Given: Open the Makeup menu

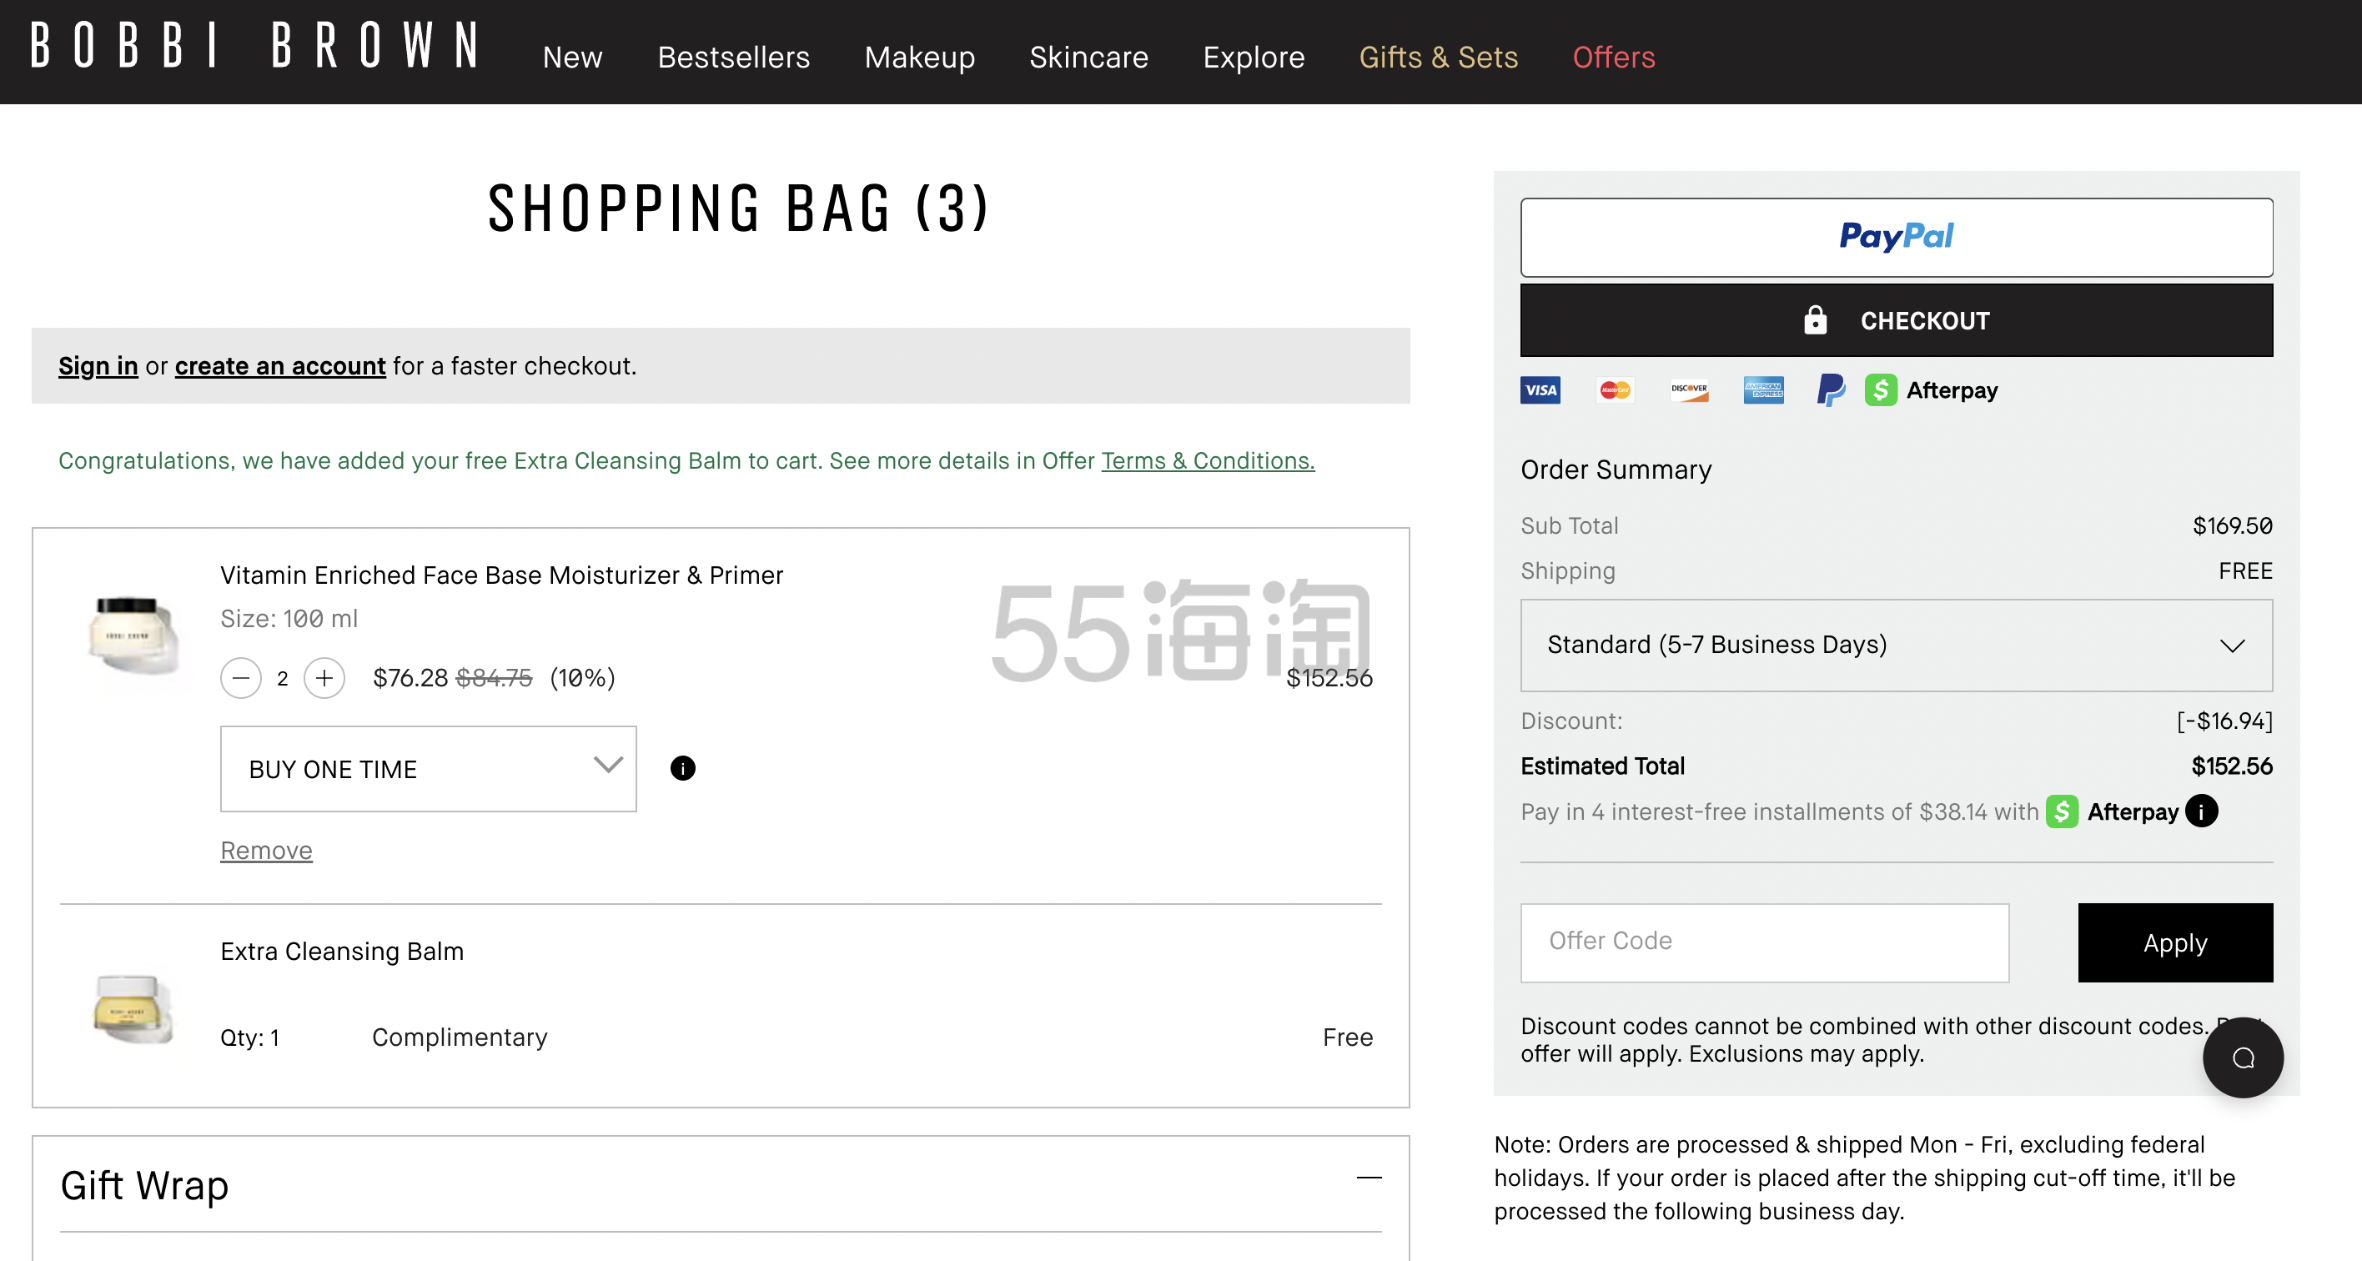Looking at the screenshot, I should (920, 57).
